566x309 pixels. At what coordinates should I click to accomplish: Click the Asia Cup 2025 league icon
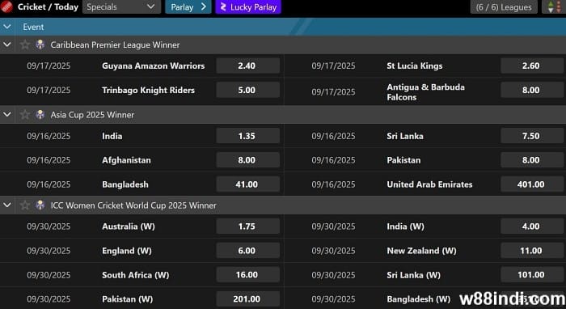40,114
